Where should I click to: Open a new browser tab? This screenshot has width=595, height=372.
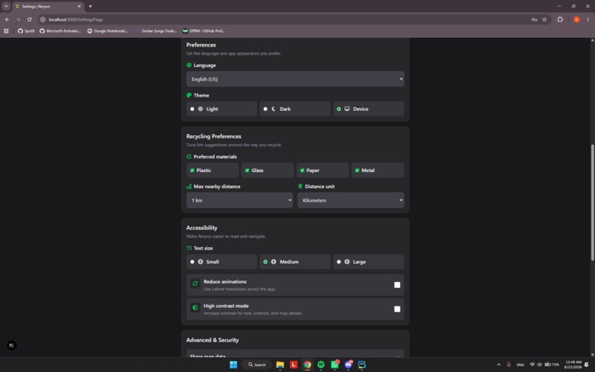pos(90,6)
